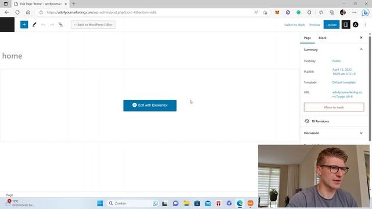Image resolution: width=372 pixels, height=209 pixels.
Task: Open the tab actions menu icon
Action: coord(6,4)
